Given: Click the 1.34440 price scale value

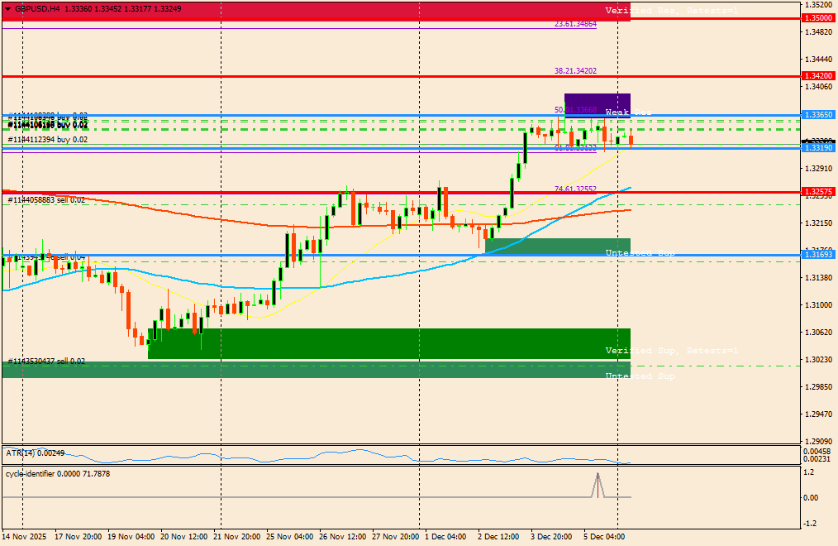Looking at the screenshot, I should [x=818, y=60].
